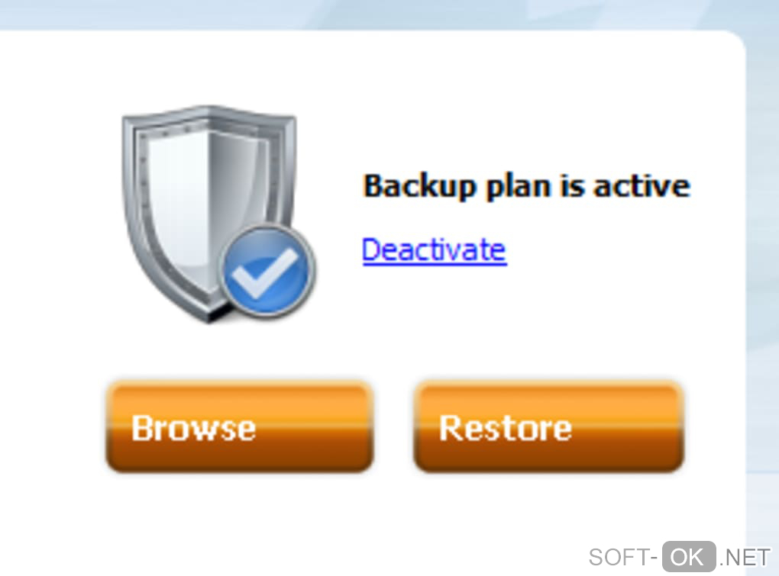Select the Deactivate link

(435, 249)
